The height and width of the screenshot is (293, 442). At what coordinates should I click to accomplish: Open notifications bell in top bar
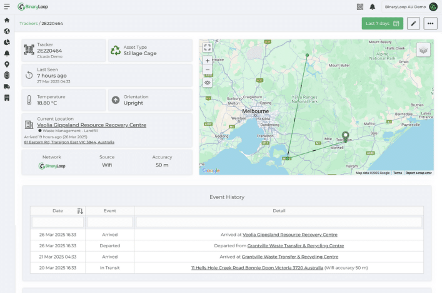pyautogui.click(x=373, y=7)
